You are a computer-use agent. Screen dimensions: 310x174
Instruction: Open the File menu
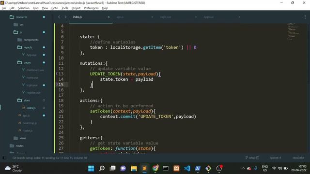[x=4, y=8]
